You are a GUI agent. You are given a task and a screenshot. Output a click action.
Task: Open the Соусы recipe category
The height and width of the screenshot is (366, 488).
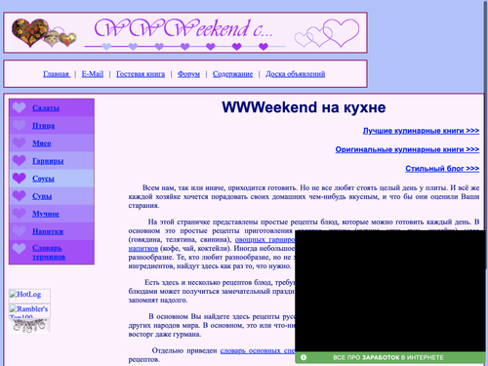point(43,179)
